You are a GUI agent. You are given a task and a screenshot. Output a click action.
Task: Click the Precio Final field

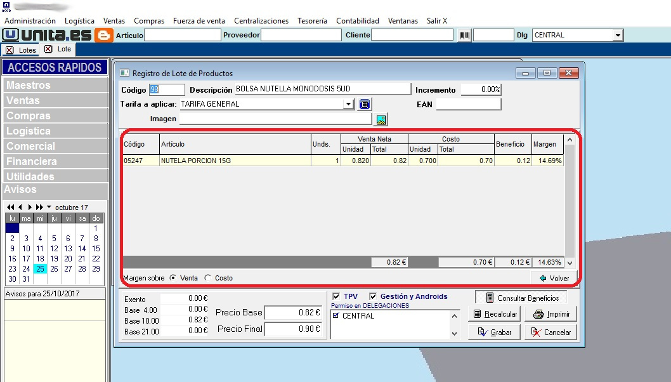tap(293, 329)
